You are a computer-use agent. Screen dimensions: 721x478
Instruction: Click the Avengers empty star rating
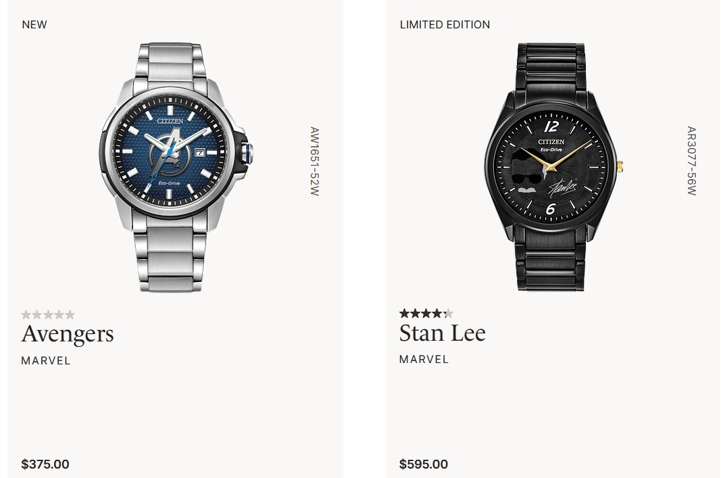48,314
